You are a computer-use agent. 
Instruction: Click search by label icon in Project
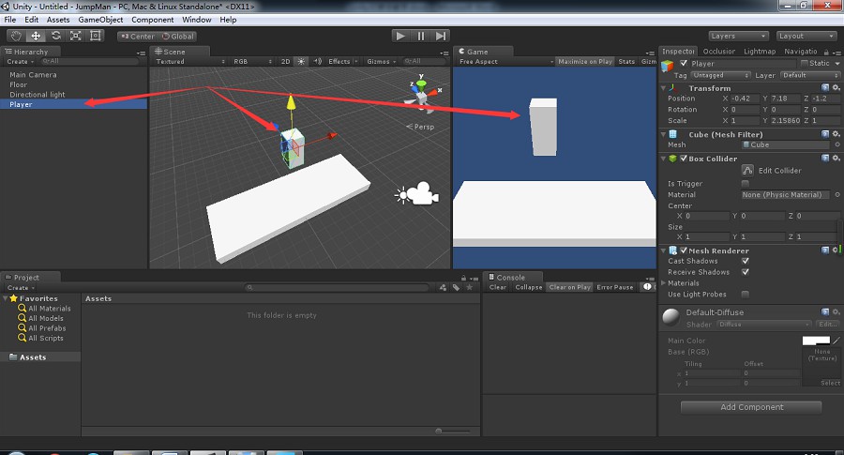456,287
